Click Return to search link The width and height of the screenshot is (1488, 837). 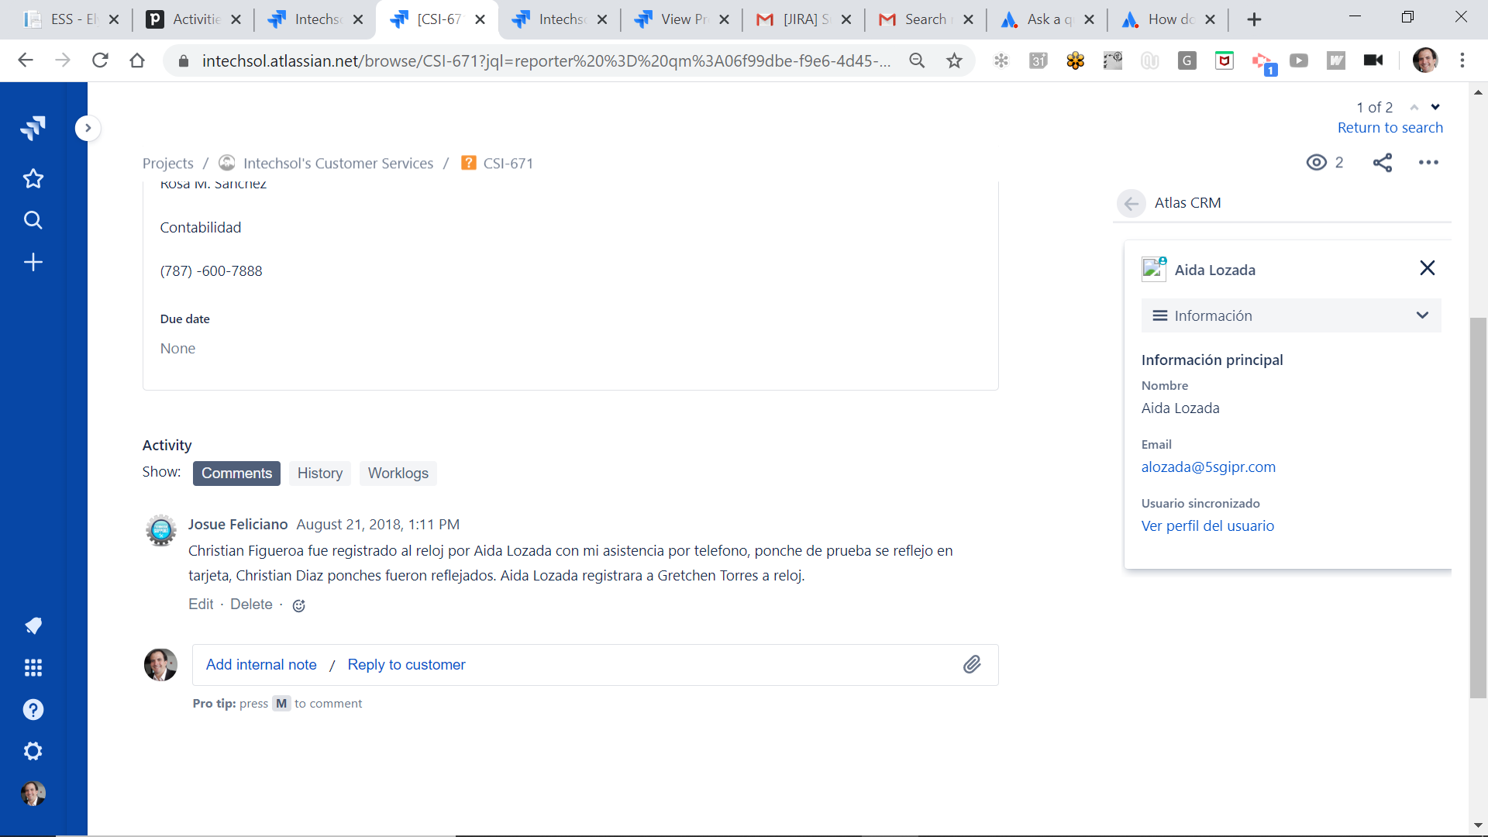1390,128
